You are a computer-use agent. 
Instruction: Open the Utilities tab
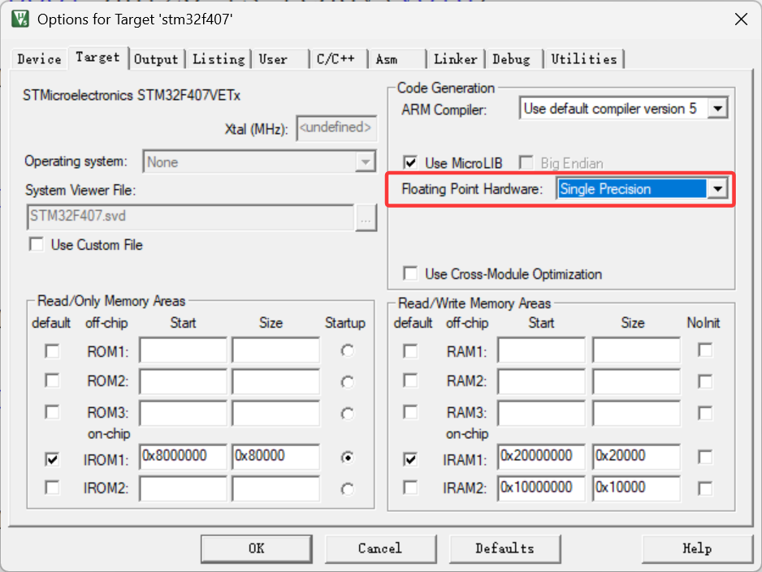click(x=584, y=59)
